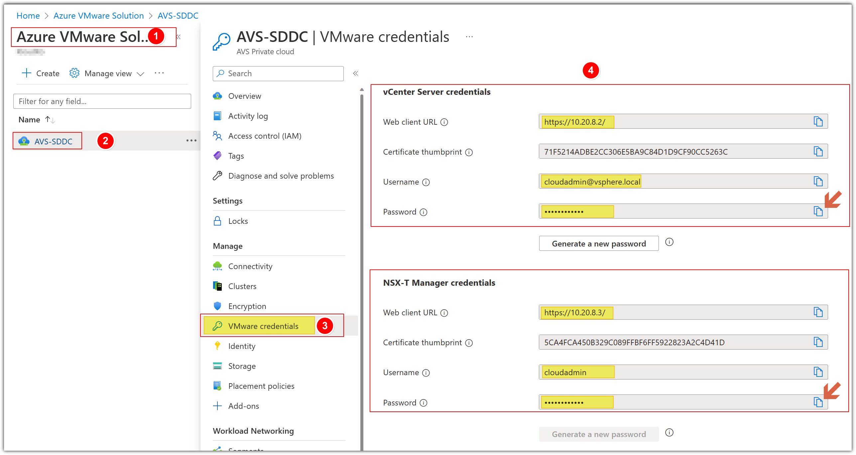Click Generate a new password for vCenter

coord(598,243)
